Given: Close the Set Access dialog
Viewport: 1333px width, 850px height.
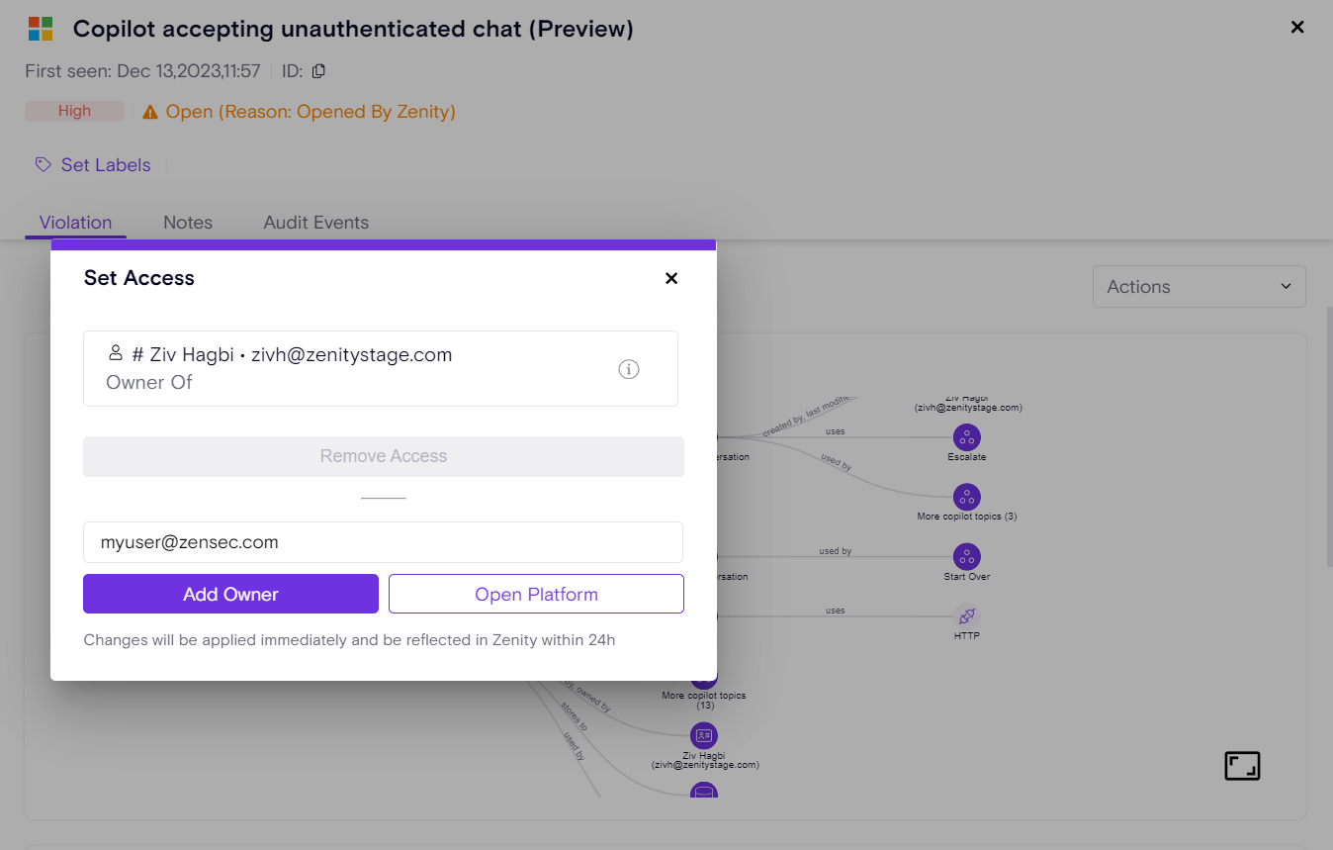Looking at the screenshot, I should (x=671, y=278).
